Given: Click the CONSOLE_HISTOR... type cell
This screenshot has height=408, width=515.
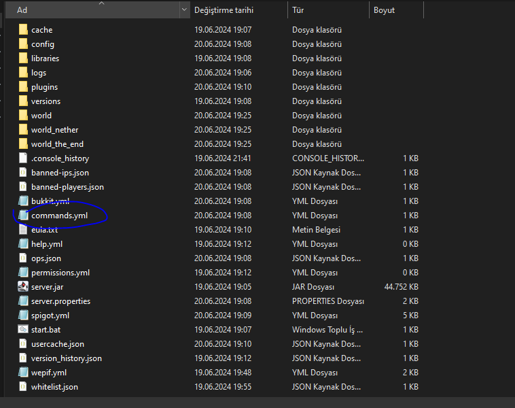Looking at the screenshot, I should 328,158.
